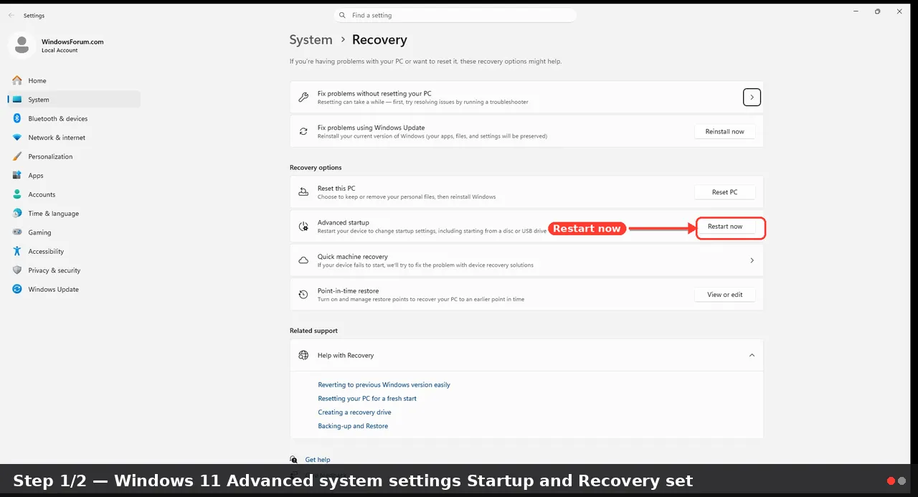Click the globe icon beside Help with Recovery
The width and height of the screenshot is (918, 497).
tap(303, 355)
